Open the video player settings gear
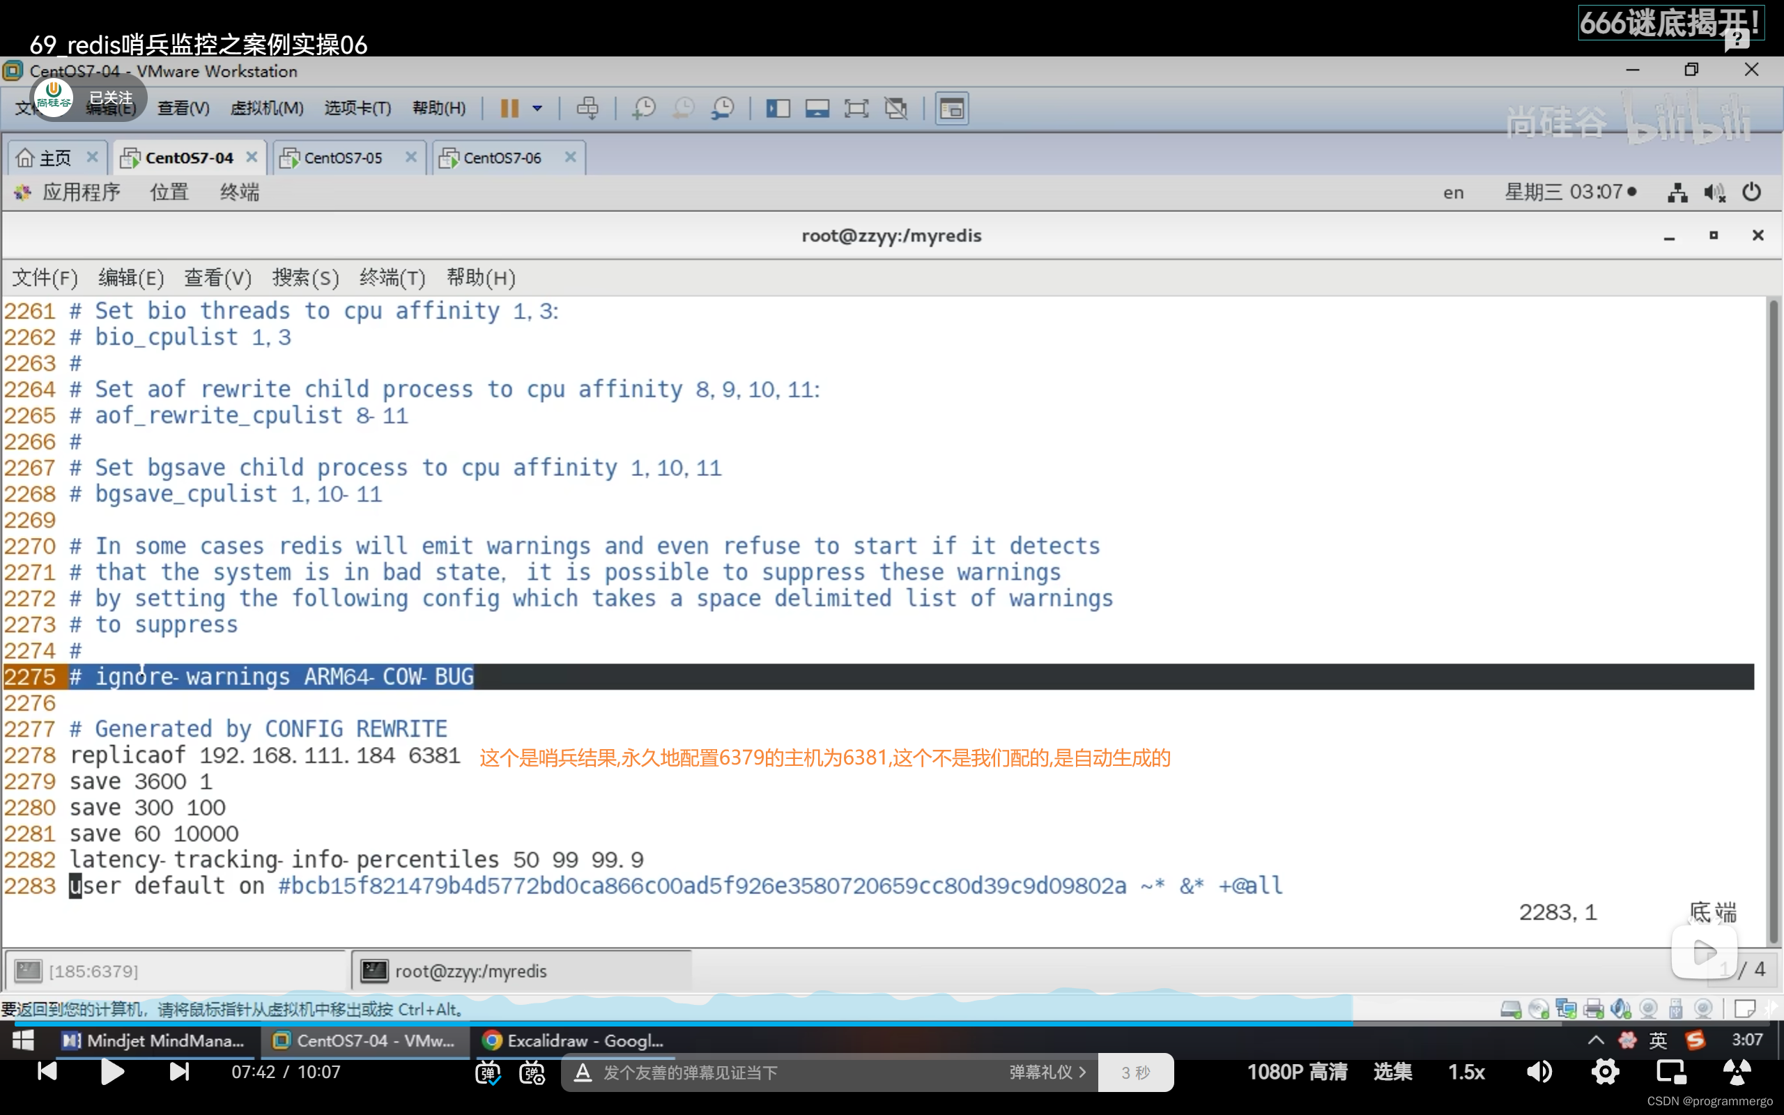This screenshot has height=1115, width=1784. [1605, 1072]
